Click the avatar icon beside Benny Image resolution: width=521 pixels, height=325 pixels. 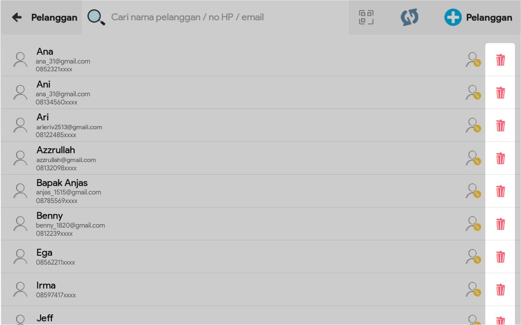click(x=20, y=224)
